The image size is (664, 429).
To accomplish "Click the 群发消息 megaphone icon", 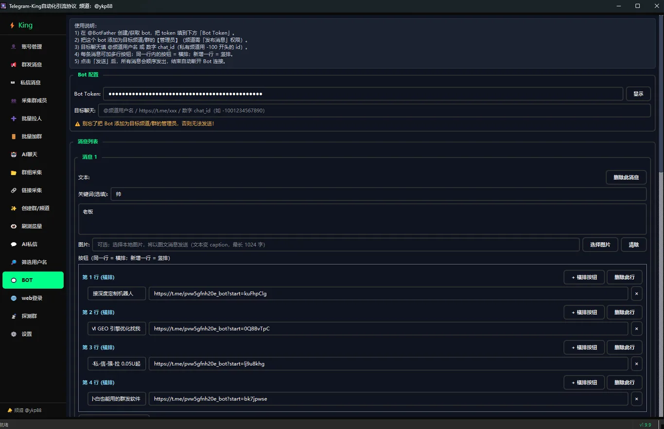I will pyautogui.click(x=14, y=65).
